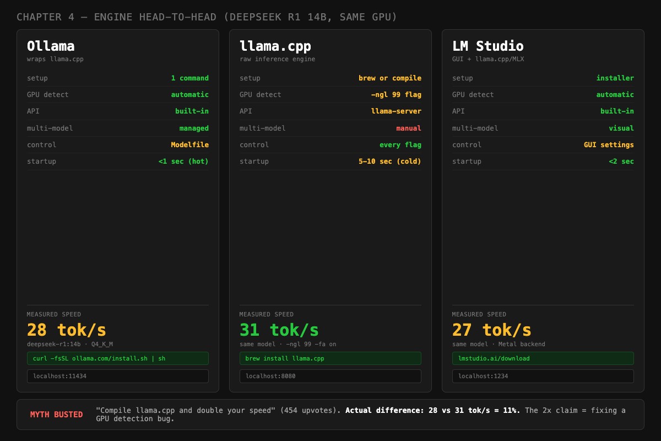
Task: Click the 'GPU detect' label in llama.cpp card
Action: pos(261,95)
